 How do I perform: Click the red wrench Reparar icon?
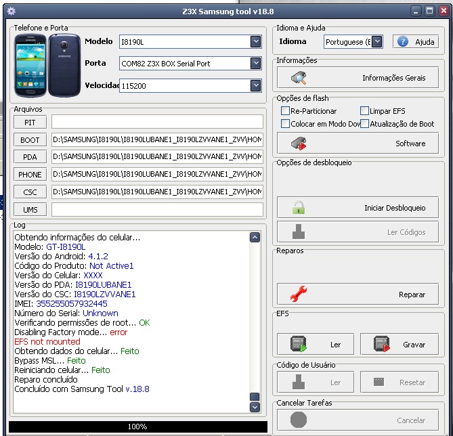299,294
